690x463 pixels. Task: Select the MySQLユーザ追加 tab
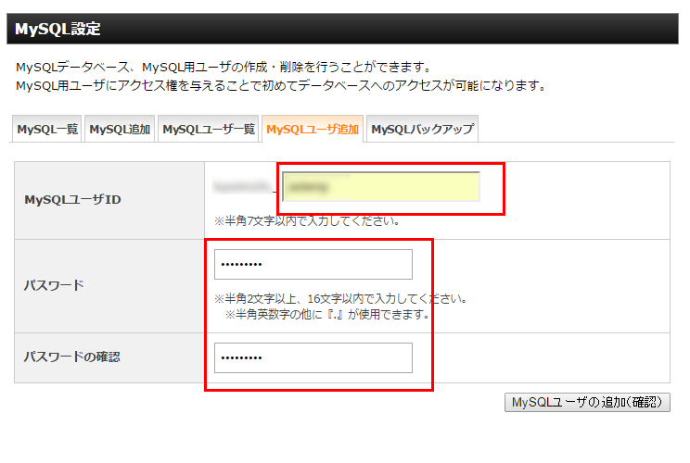click(x=313, y=129)
